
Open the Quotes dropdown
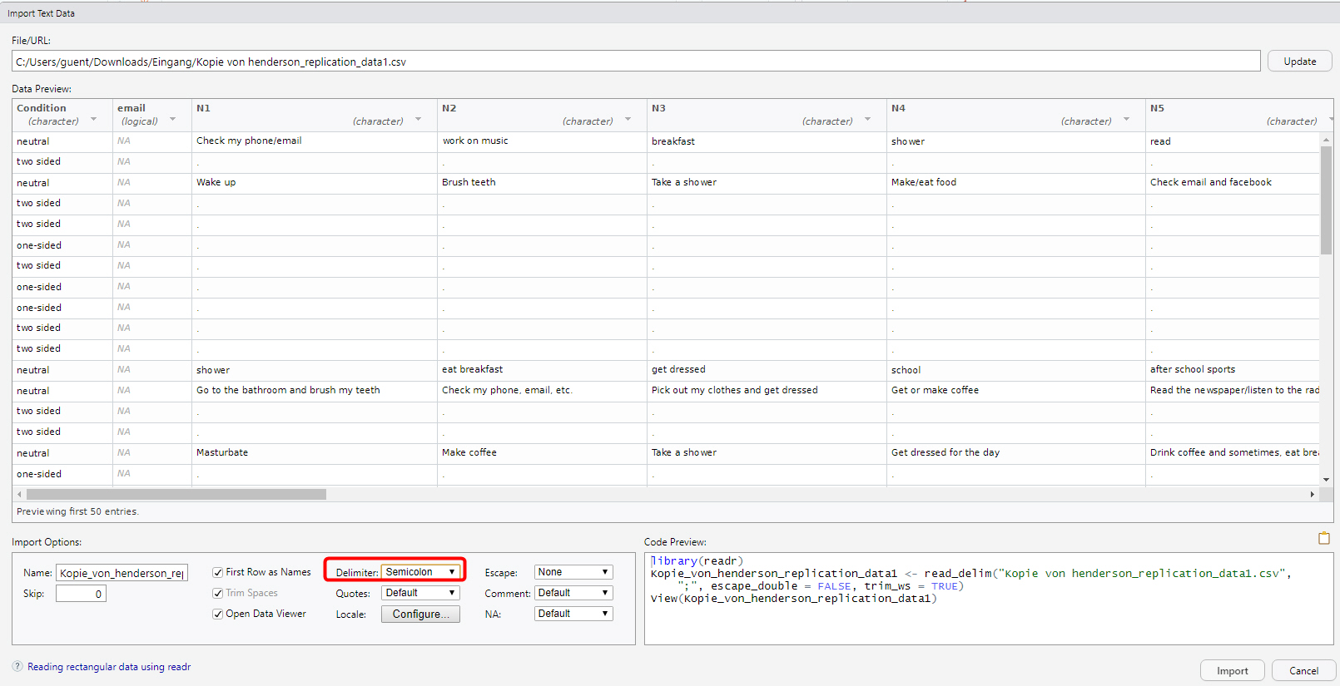[x=420, y=593]
